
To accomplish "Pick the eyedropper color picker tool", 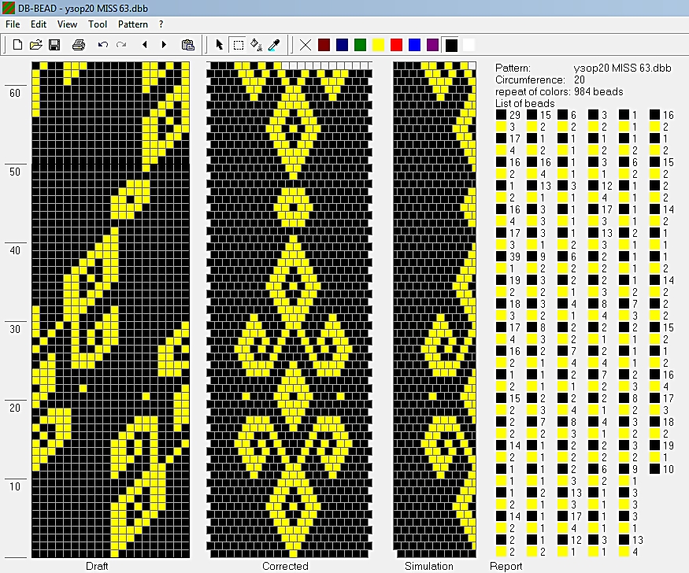I will 274,45.
